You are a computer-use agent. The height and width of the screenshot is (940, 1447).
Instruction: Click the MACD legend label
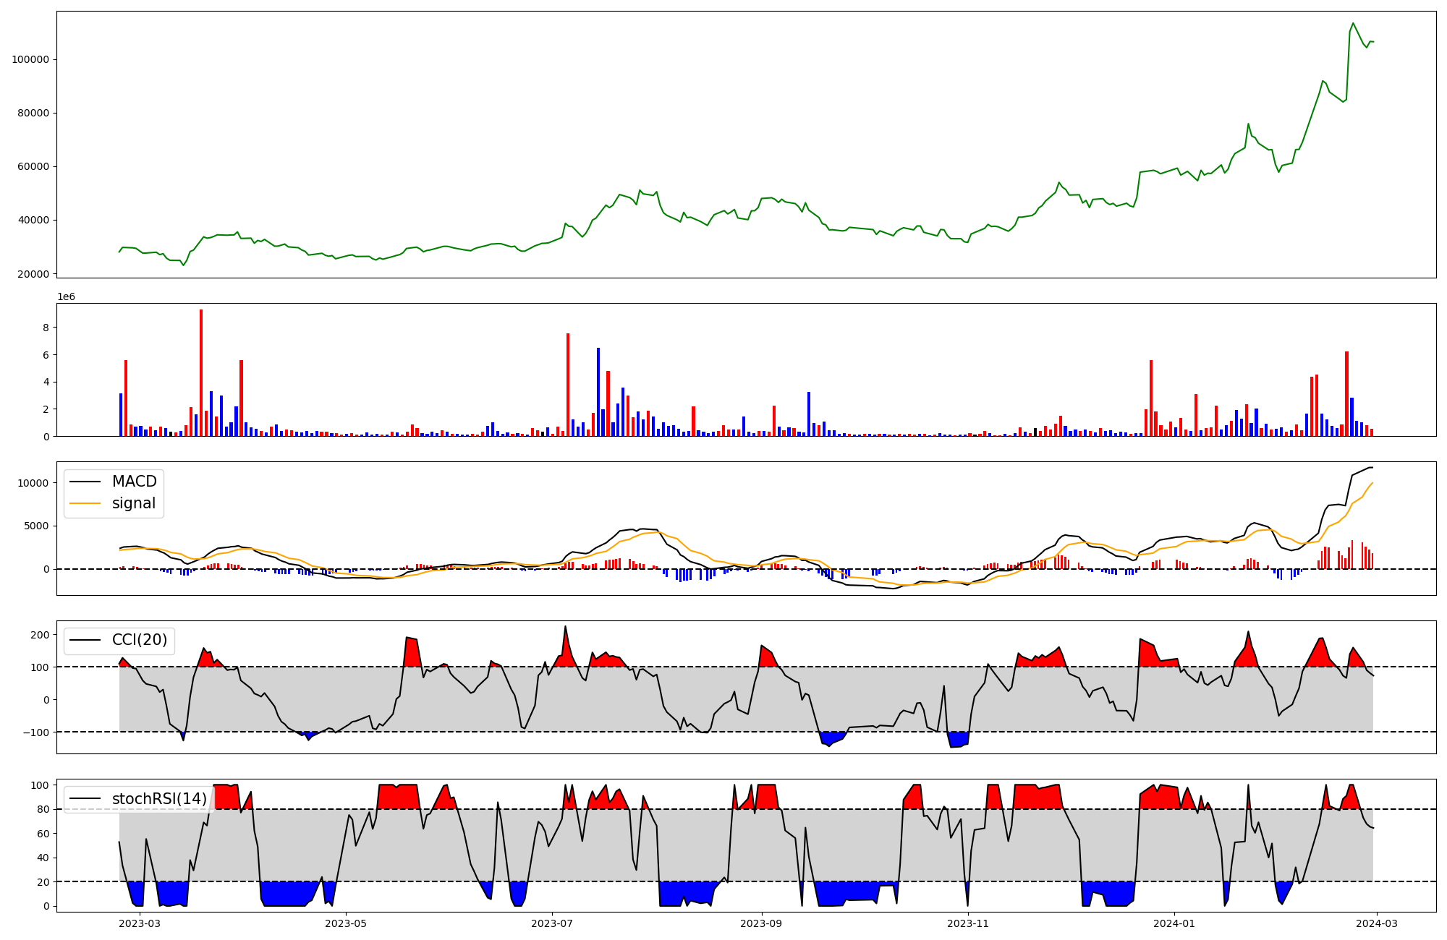134,482
